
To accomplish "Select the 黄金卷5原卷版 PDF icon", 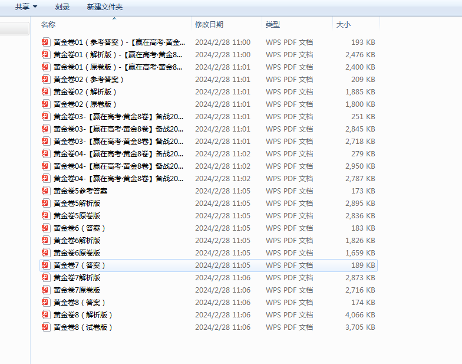I will [46, 216].
